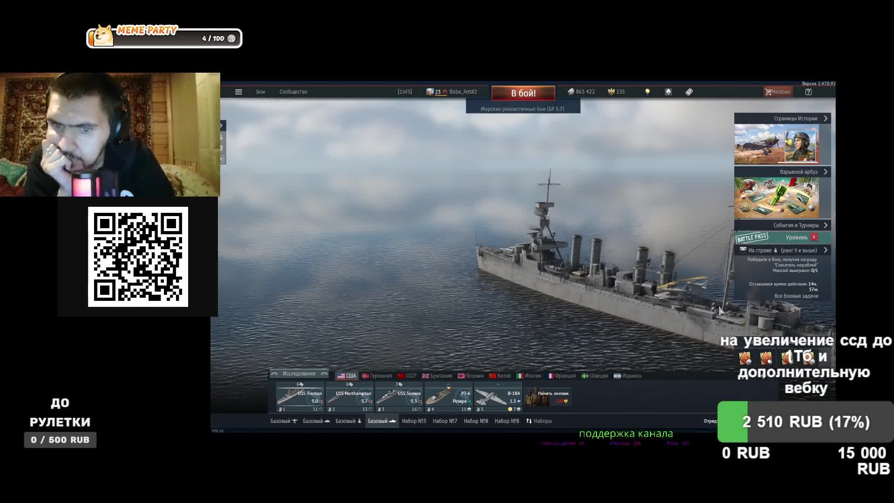
Task: Click the light bulb icon
Action: [647, 92]
